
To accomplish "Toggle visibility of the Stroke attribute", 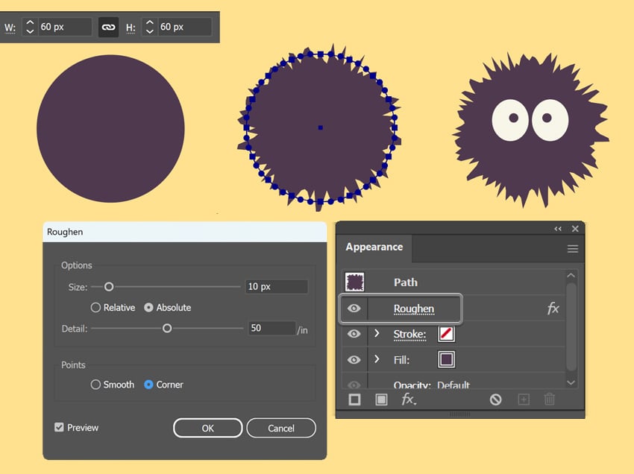I will tap(354, 334).
